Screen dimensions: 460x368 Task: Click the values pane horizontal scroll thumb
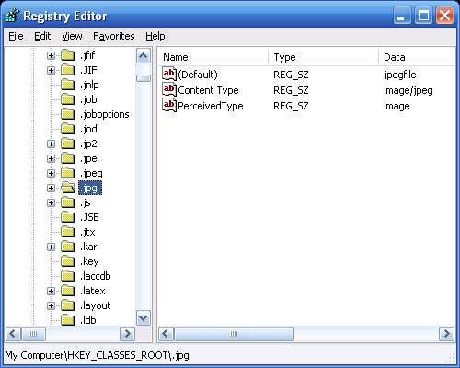[234, 334]
